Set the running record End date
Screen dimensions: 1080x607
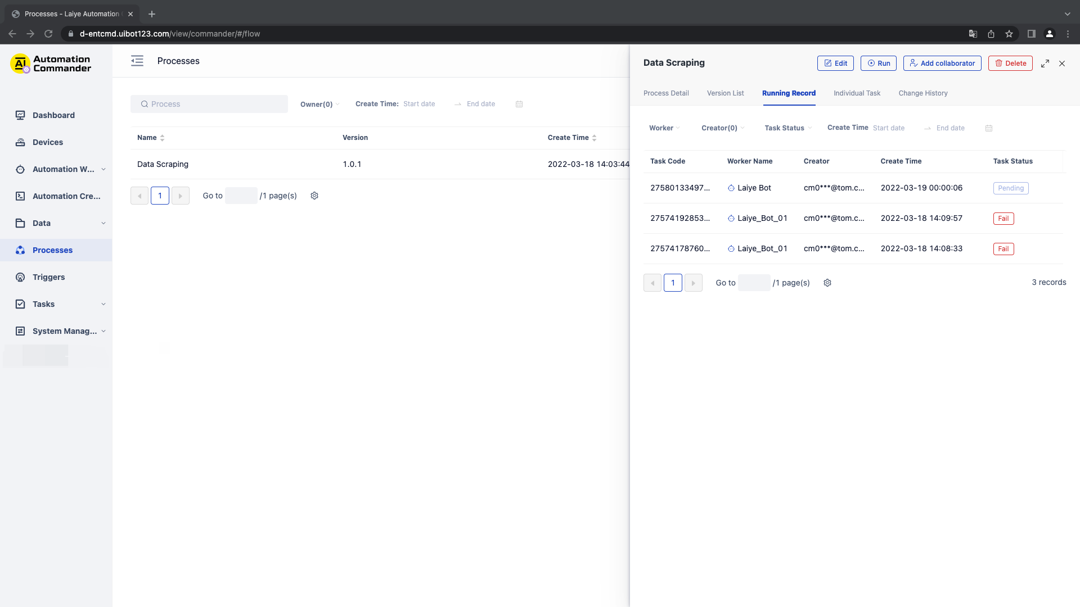tap(950, 128)
